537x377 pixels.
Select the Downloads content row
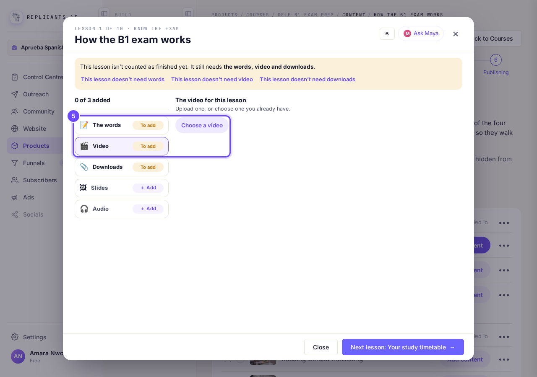pyautogui.click(x=122, y=167)
